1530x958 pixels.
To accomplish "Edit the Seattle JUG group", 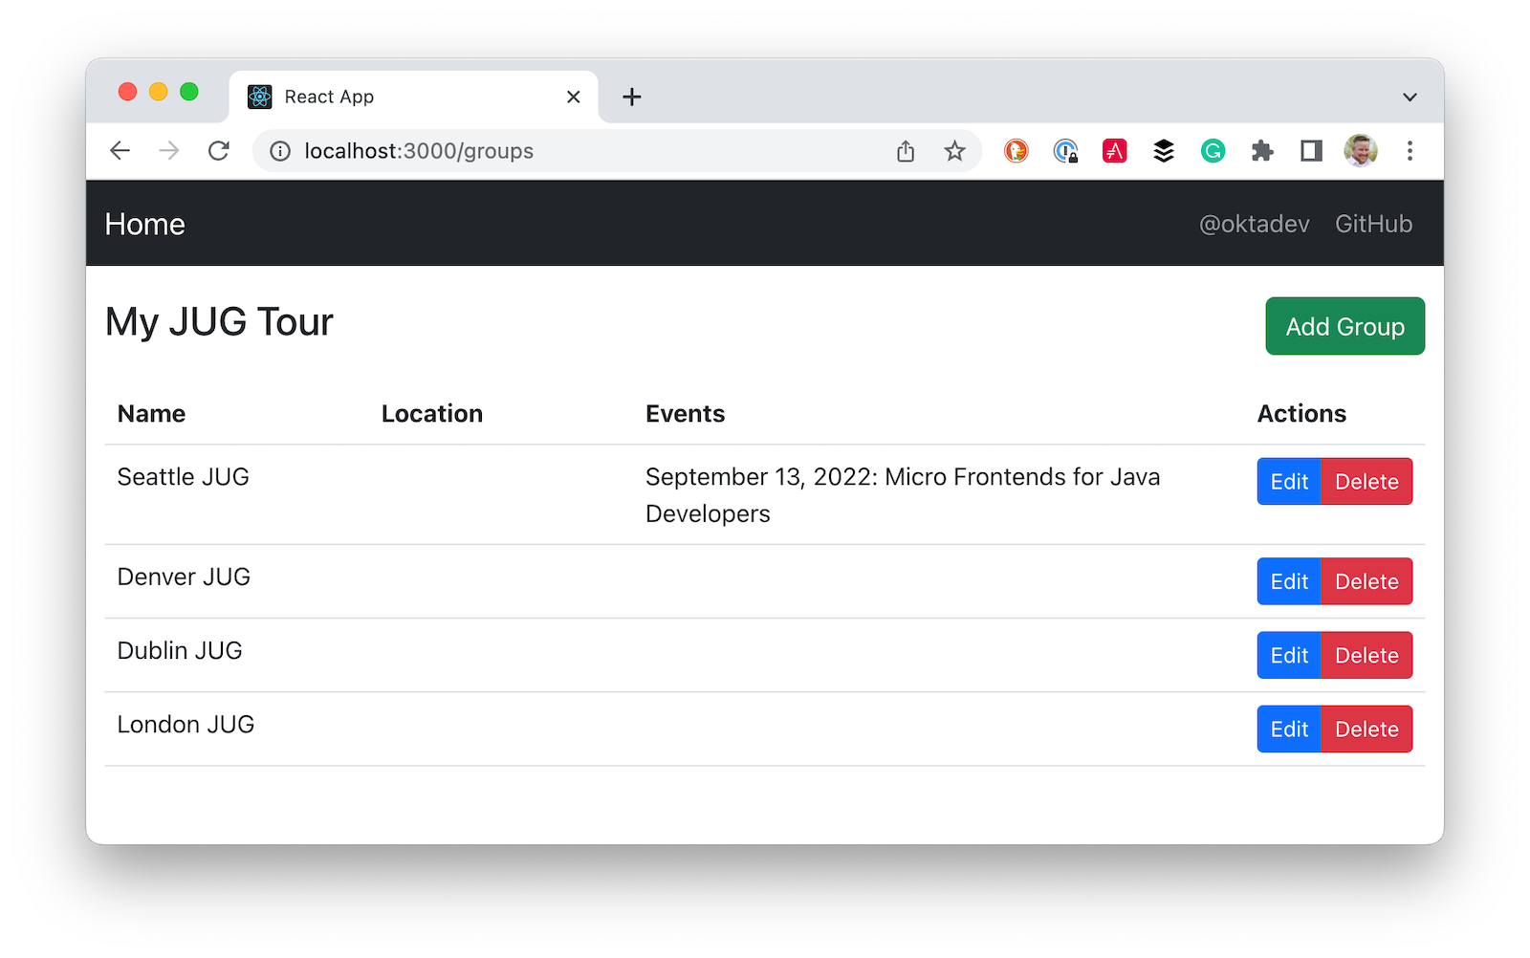I will pyautogui.click(x=1289, y=482).
